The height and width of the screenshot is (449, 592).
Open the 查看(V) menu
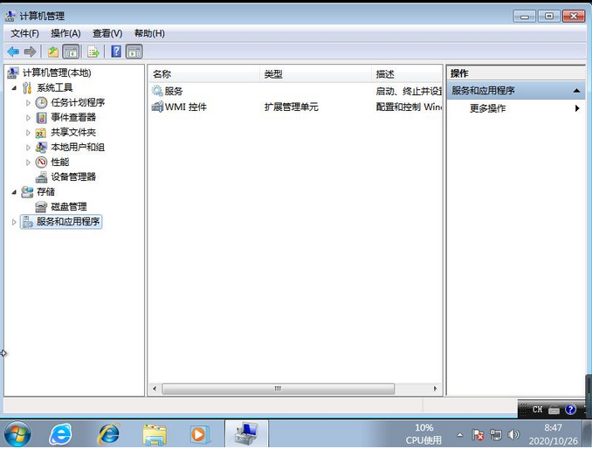click(x=107, y=33)
